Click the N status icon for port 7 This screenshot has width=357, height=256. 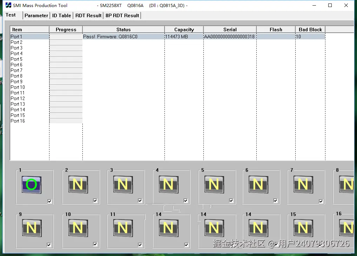[303, 184]
